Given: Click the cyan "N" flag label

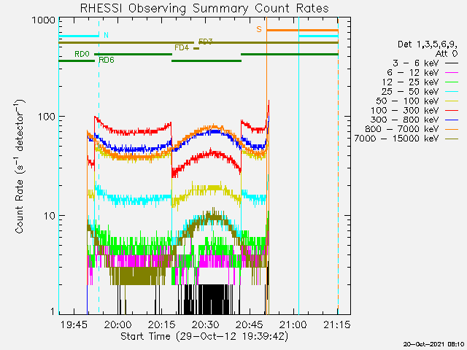Looking at the screenshot, I should pyautogui.click(x=106, y=35).
